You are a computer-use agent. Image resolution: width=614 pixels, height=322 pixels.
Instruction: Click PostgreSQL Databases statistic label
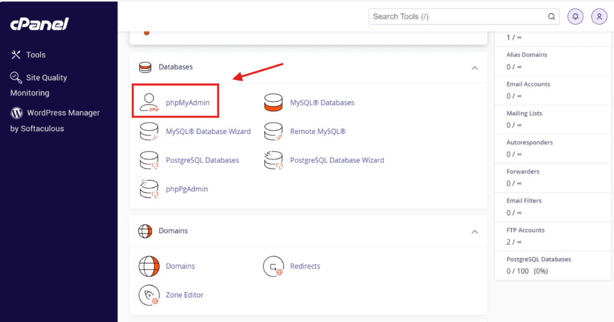click(x=539, y=259)
